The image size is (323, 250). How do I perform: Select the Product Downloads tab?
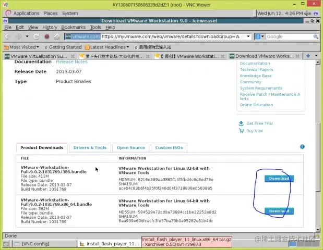42,147
